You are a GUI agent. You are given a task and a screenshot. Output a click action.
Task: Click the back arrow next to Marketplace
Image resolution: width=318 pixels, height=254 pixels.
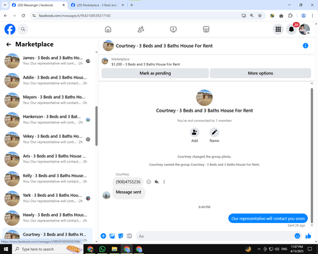click(8, 44)
